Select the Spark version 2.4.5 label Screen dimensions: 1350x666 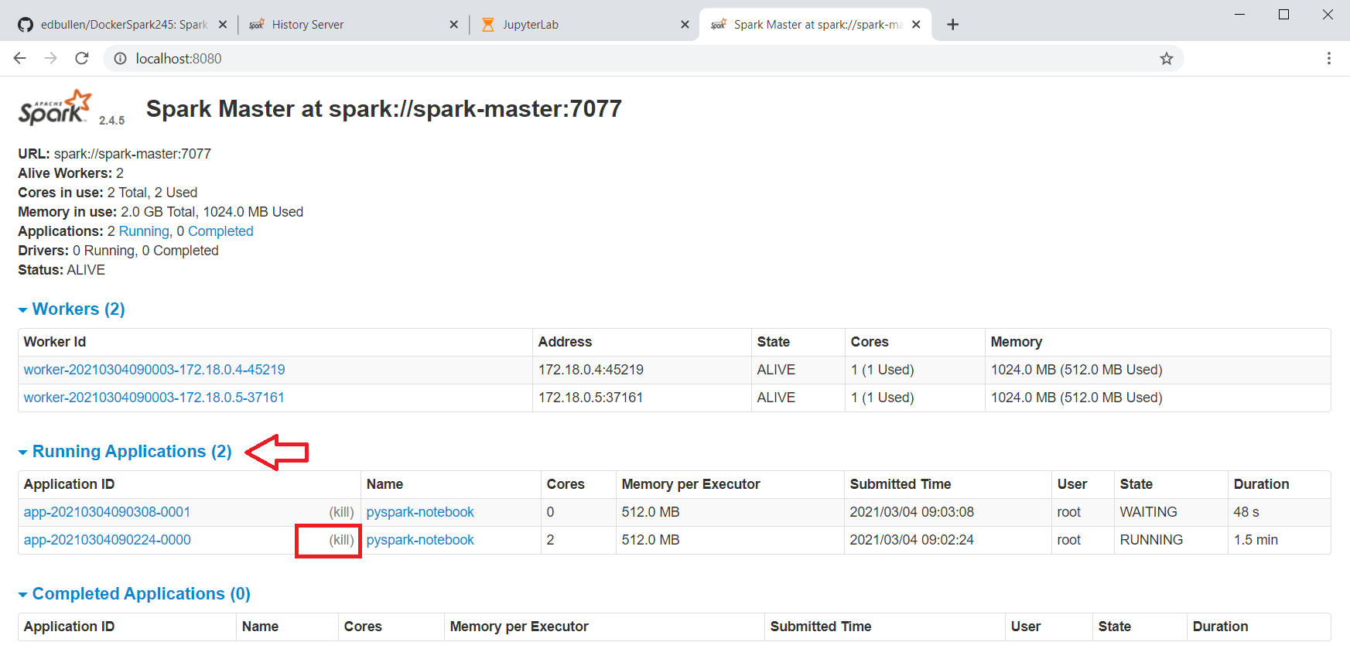point(111,121)
